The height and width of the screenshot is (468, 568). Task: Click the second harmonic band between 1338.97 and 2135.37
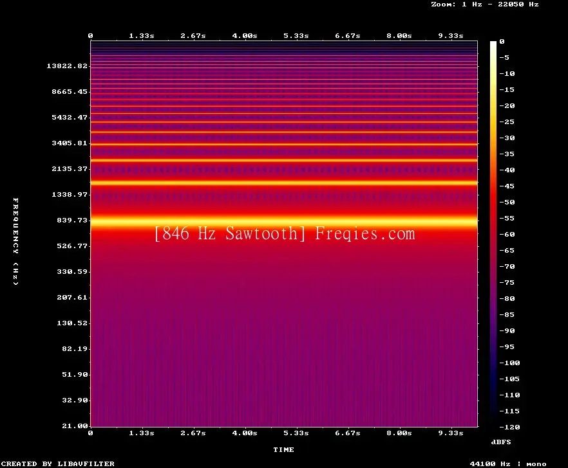(284, 183)
